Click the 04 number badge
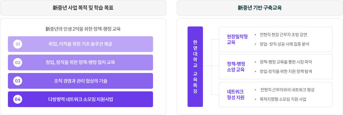 [18, 99]
